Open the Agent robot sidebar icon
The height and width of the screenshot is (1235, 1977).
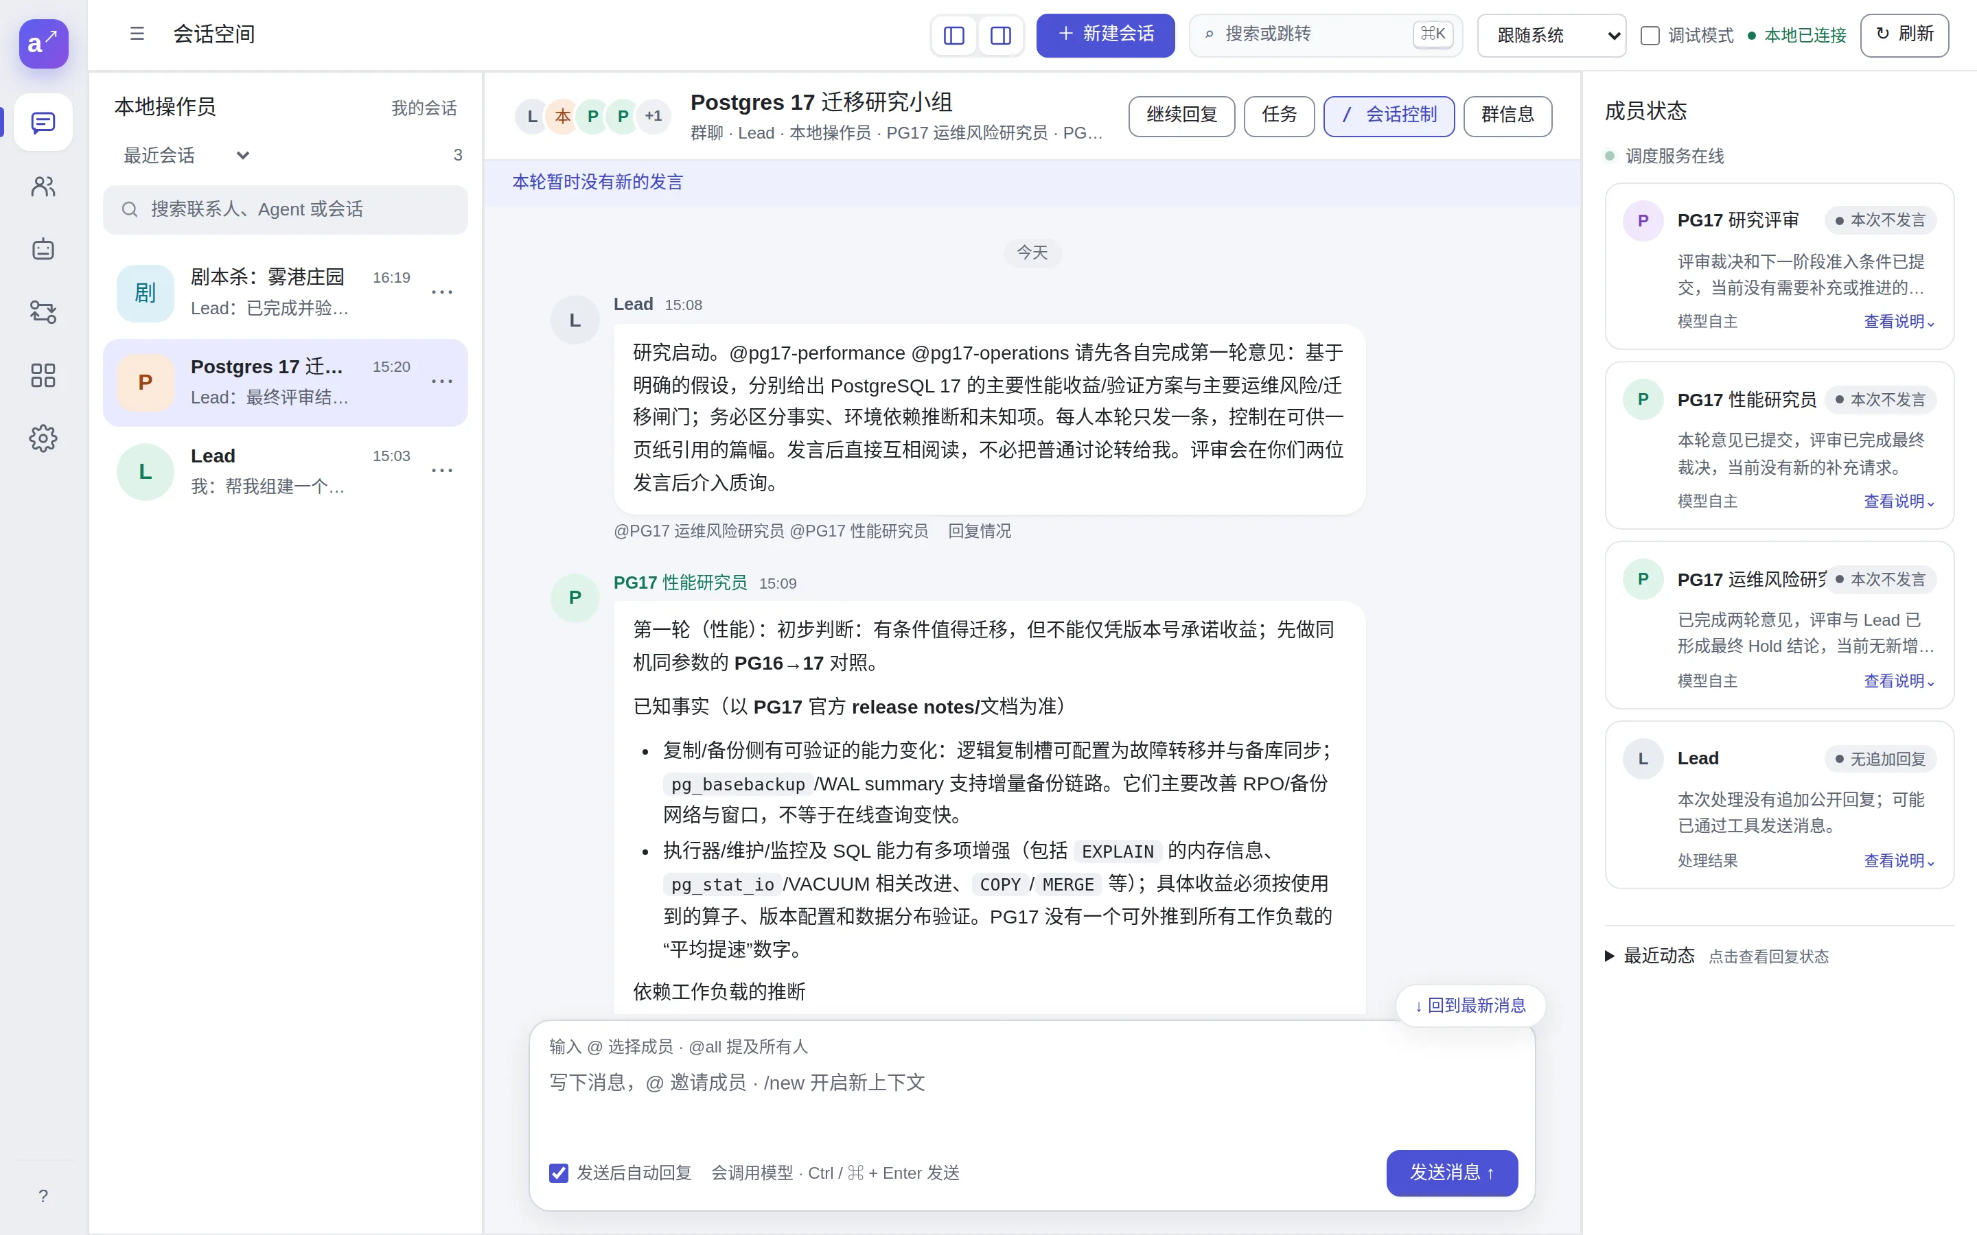pos(43,249)
